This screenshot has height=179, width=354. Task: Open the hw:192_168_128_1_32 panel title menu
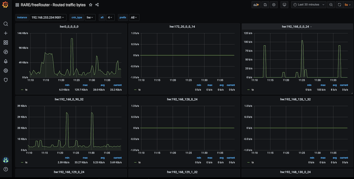click(x=295, y=99)
